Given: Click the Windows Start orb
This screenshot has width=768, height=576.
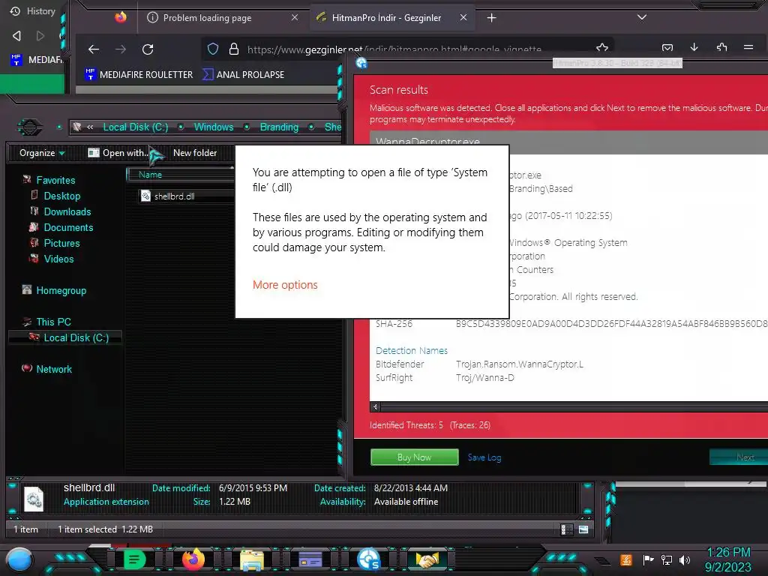Looking at the screenshot, I should pos(19,559).
